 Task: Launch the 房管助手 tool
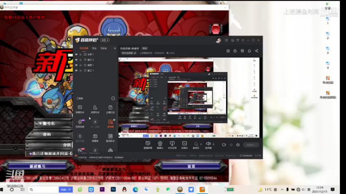pos(95,109)
